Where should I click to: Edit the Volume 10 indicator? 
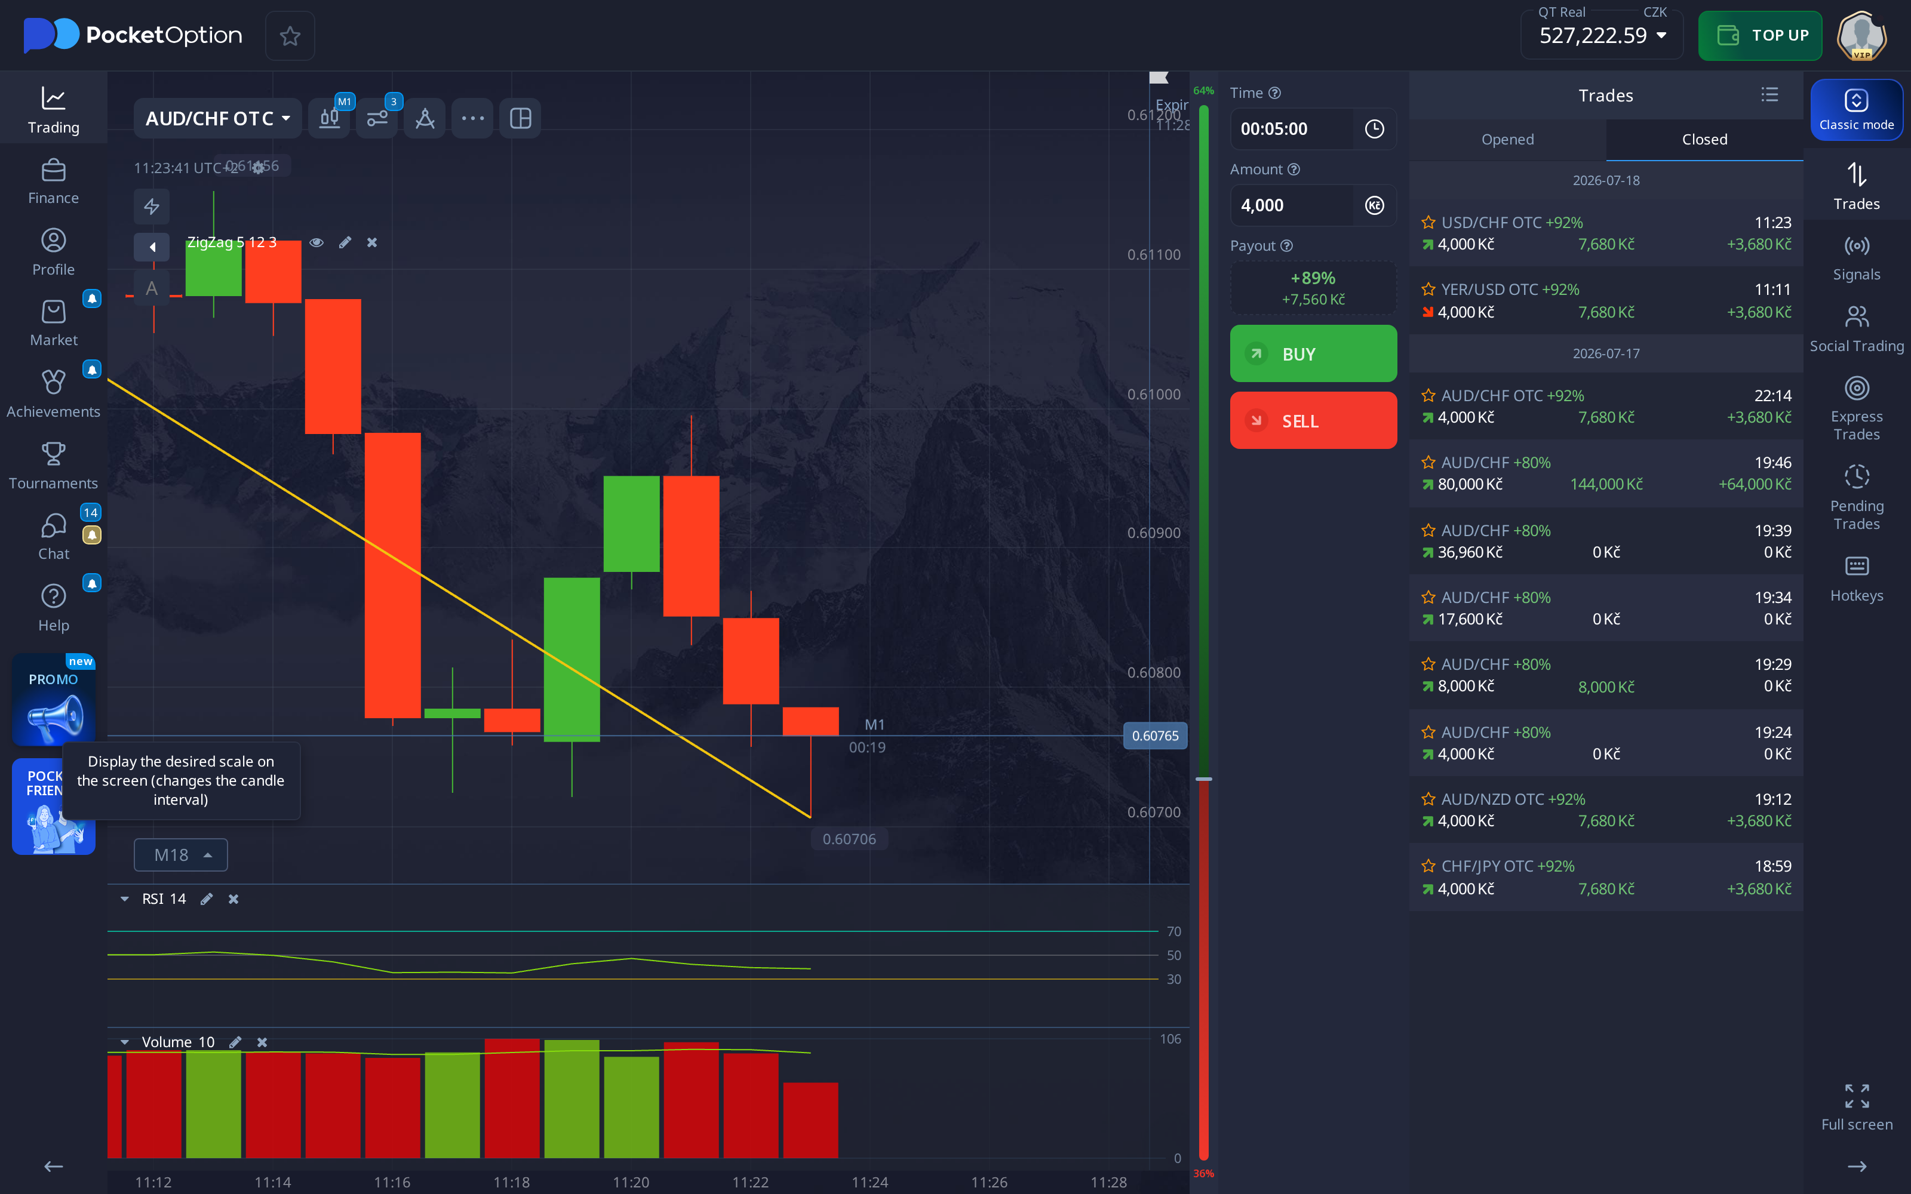coord(235,1042)
